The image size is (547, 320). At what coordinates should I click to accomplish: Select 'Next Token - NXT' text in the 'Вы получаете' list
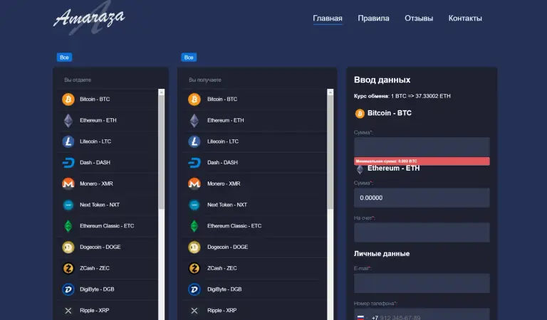click(x=227, y=205)
